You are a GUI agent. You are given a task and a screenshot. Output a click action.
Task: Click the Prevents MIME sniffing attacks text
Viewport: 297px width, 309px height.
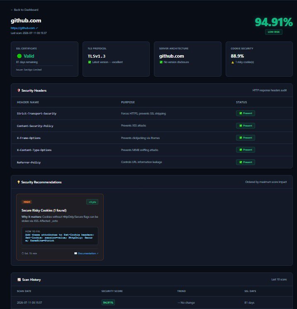[x=139, y=150]
